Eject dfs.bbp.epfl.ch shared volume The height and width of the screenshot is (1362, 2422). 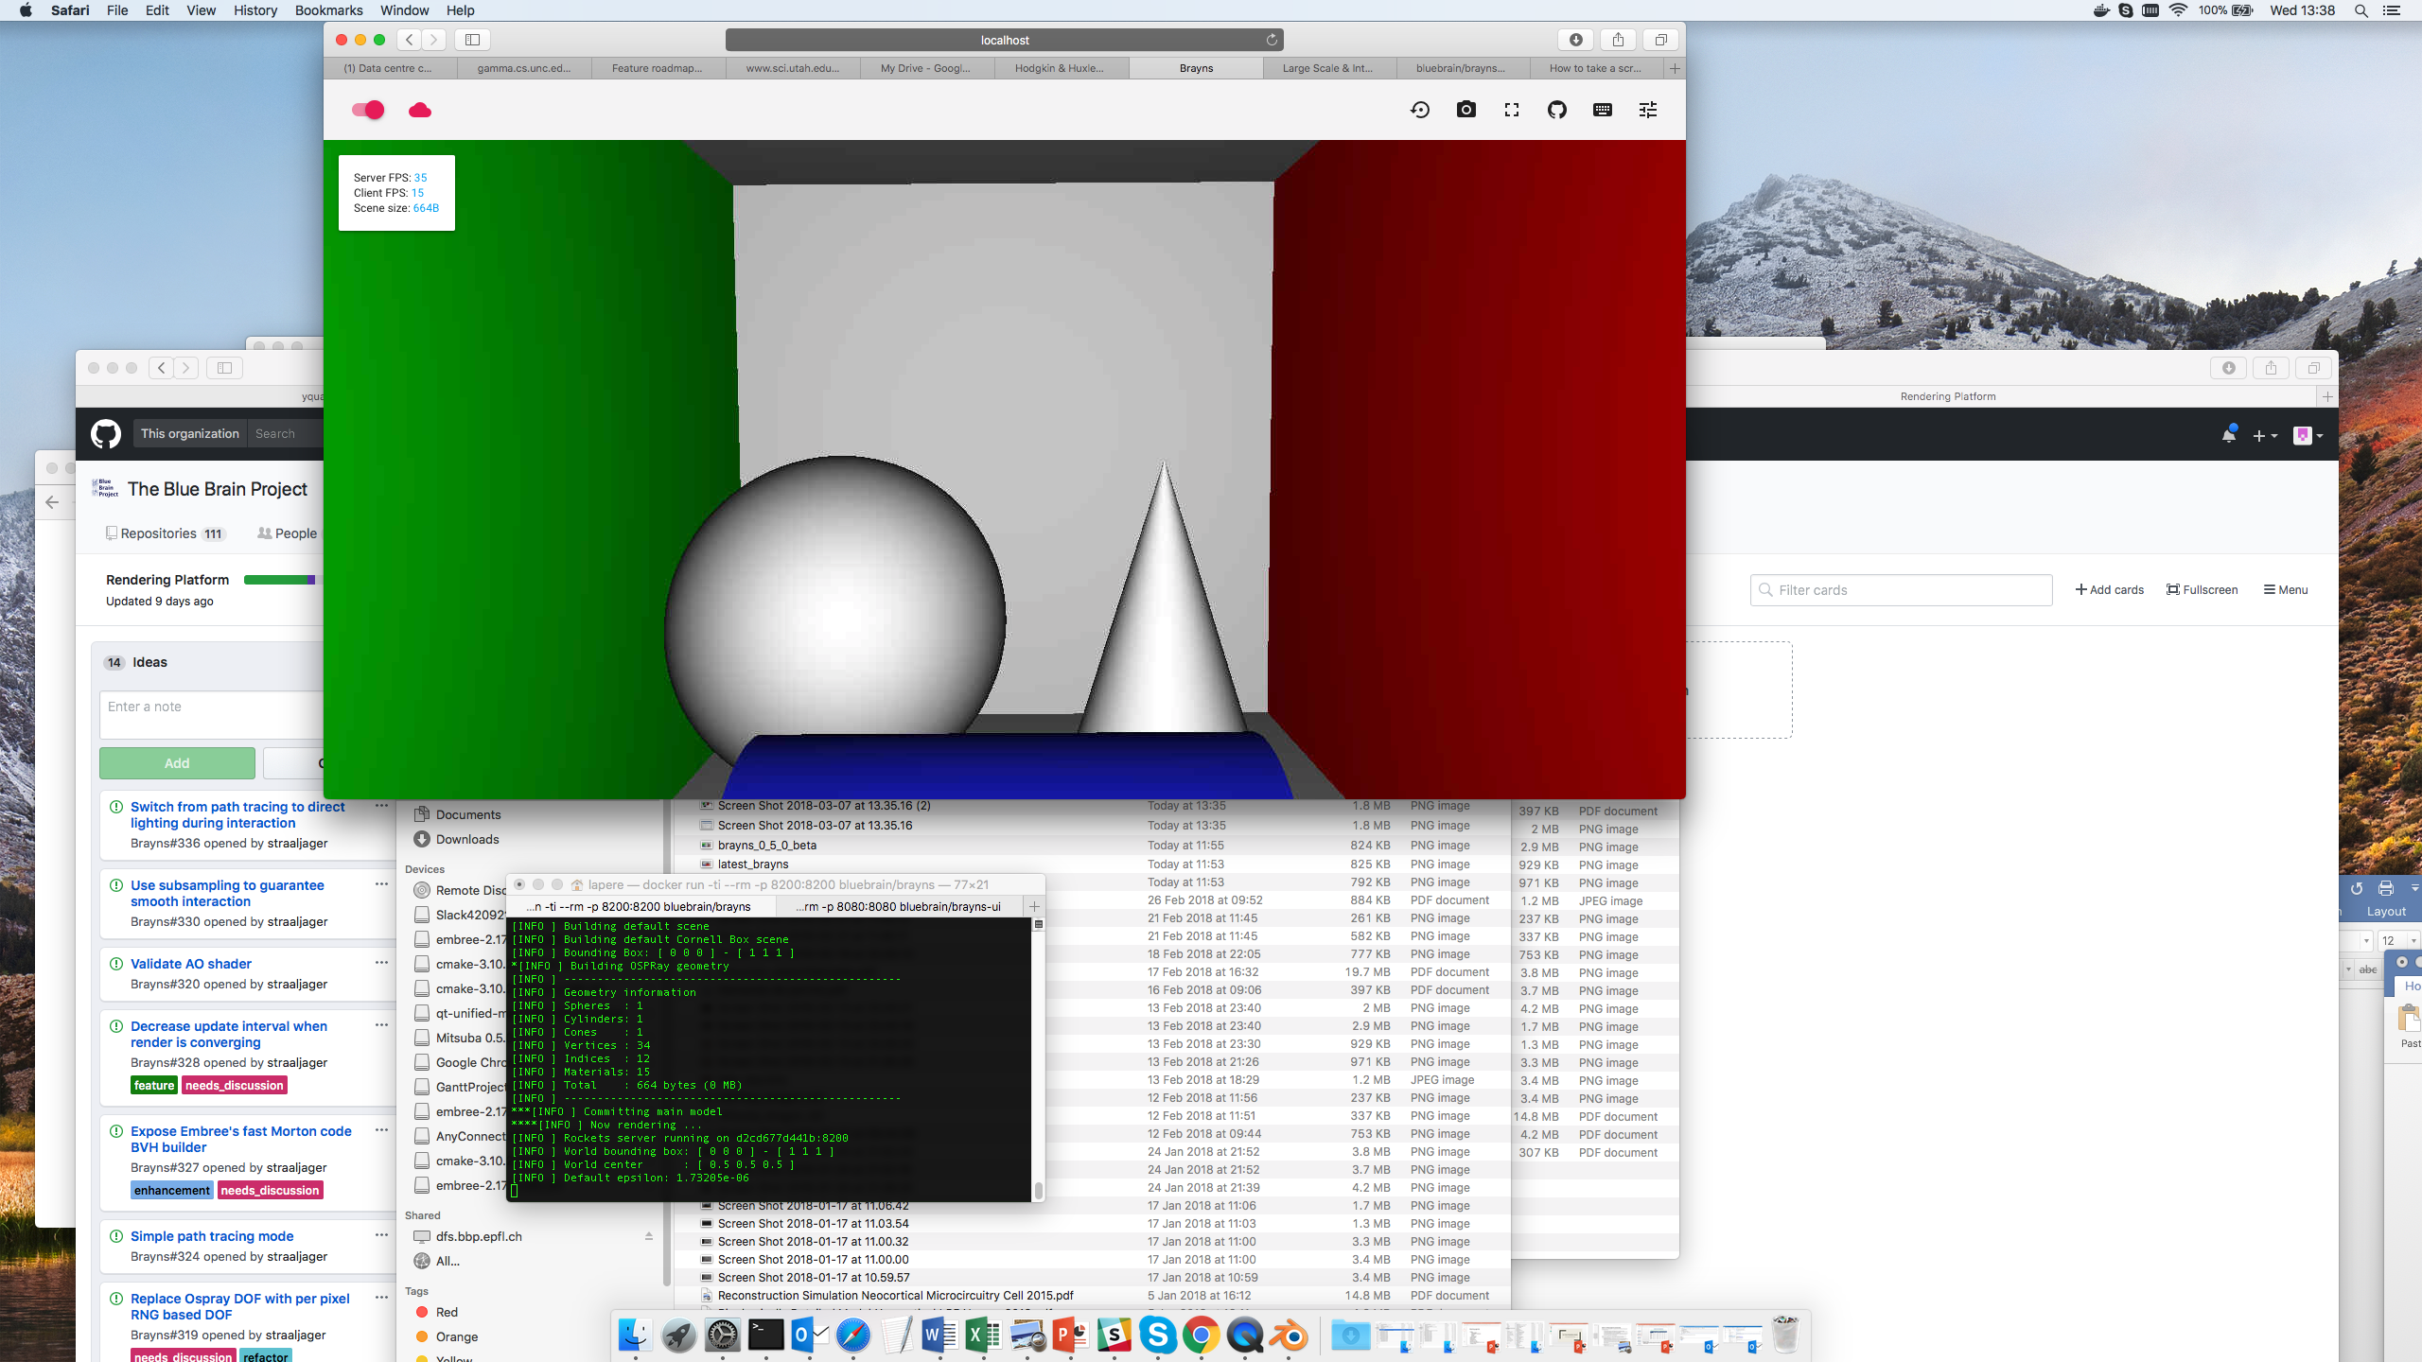pyautogui.click(x=649, y=1237)
